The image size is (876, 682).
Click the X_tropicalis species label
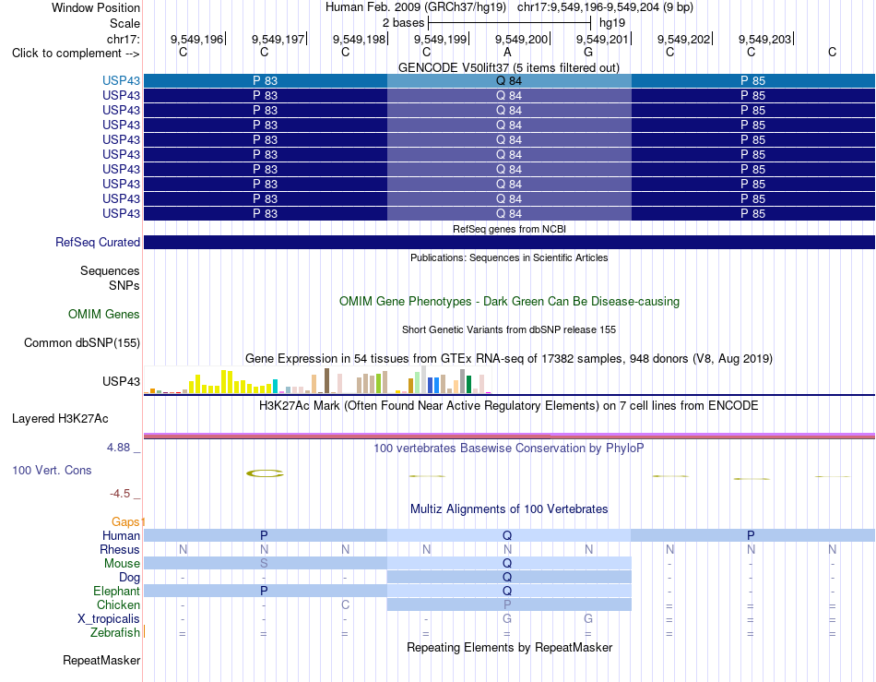click(109, 619)
